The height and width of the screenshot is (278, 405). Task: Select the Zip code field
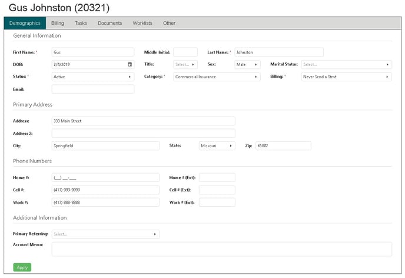(x=283, y=145)
